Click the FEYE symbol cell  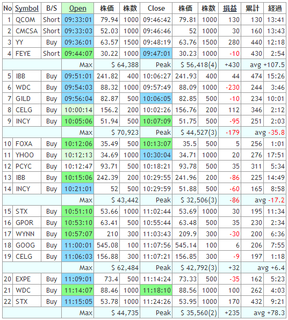tap(27, 54)
